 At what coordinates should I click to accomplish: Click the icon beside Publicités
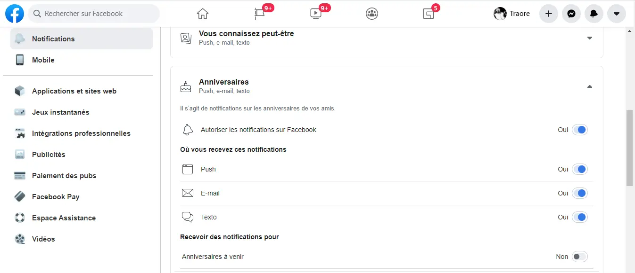[x=20, y=155]
